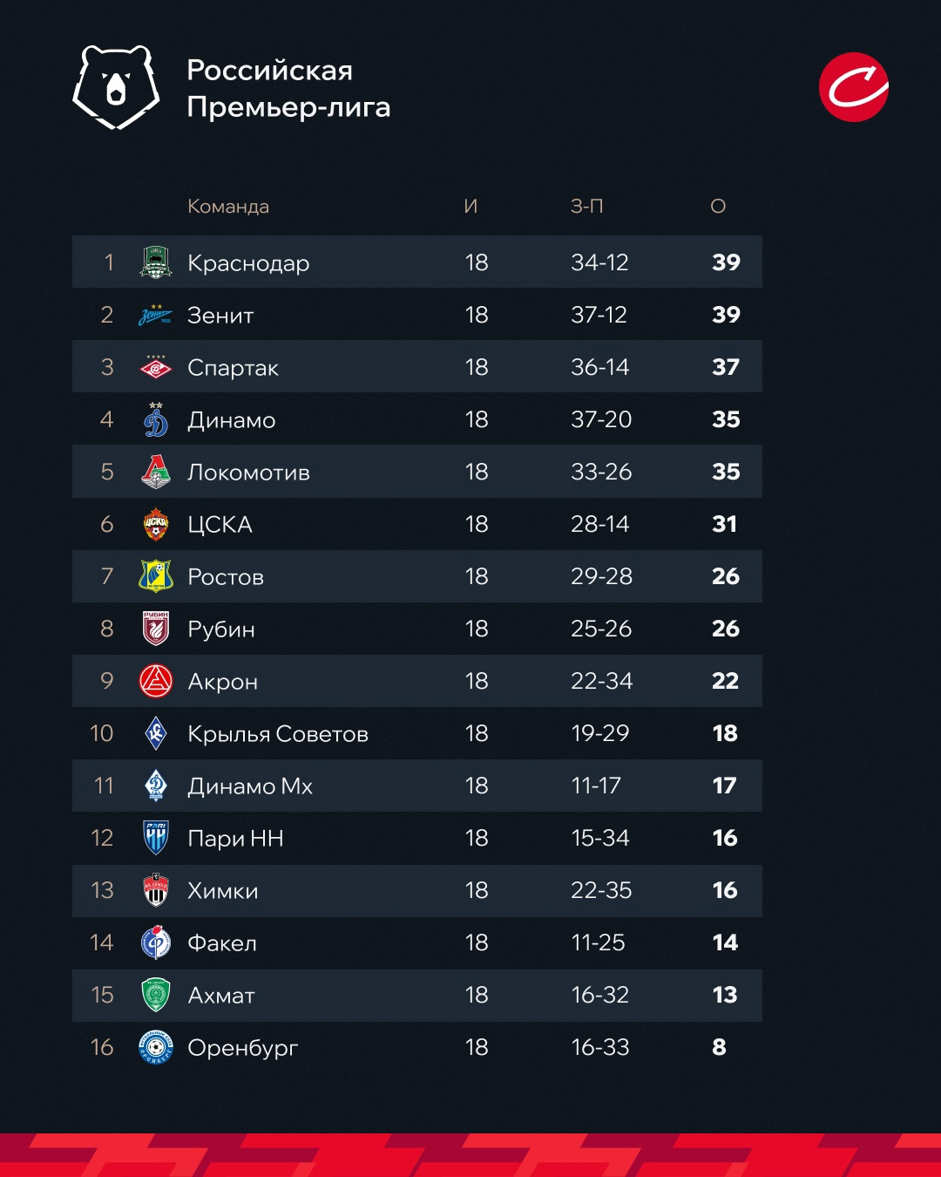Click the З-П goals column header
This screenshot has width=941, height=1177.
coord(587,207)
